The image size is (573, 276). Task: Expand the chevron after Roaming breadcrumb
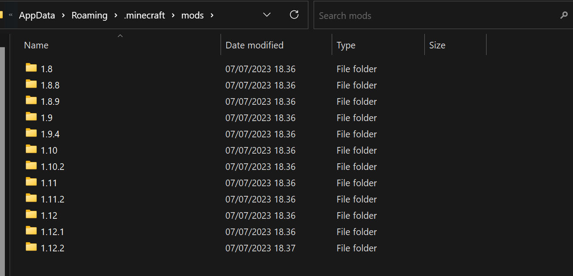(x=116, y=15)
